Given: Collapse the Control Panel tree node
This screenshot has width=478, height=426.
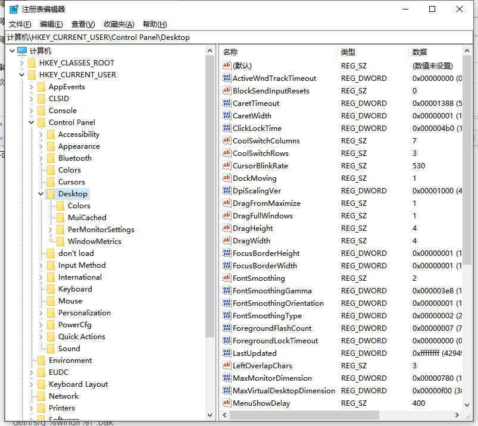Looking at the screenshot, I should [x=31, y=122].
